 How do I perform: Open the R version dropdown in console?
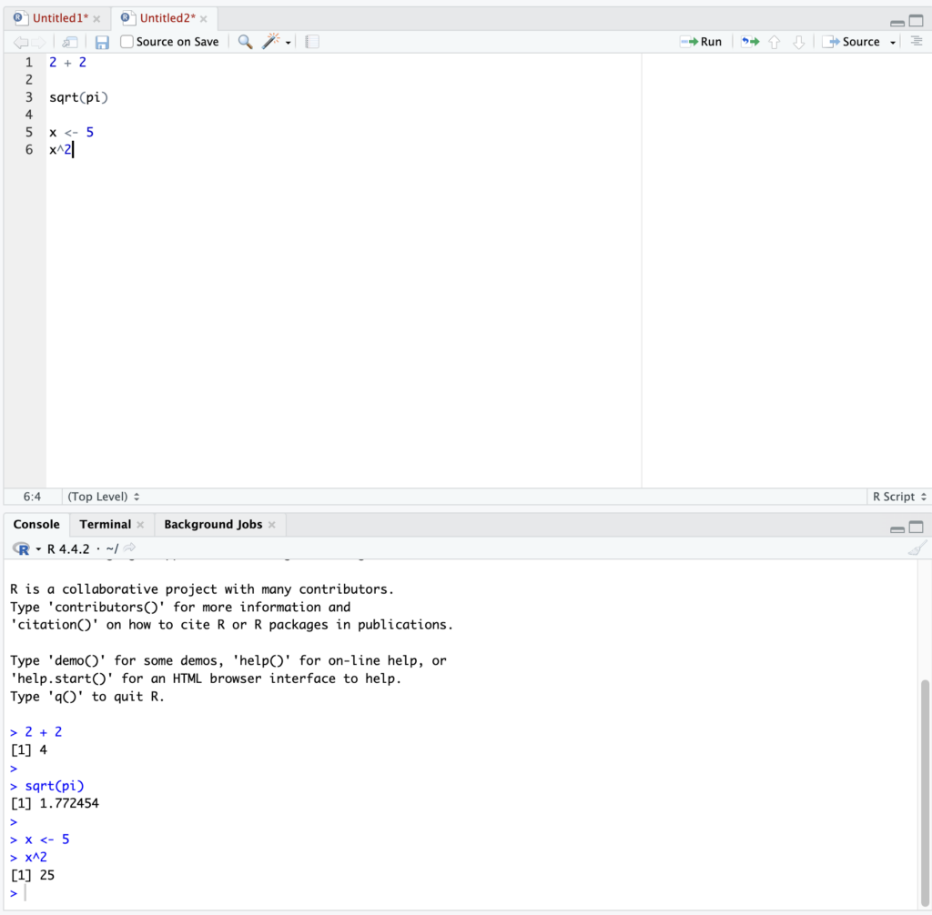coord(38,549)
